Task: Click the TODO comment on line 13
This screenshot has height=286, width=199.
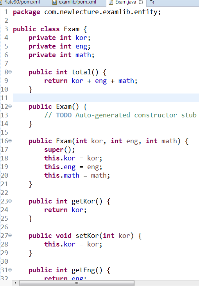Action: [120, 115]
